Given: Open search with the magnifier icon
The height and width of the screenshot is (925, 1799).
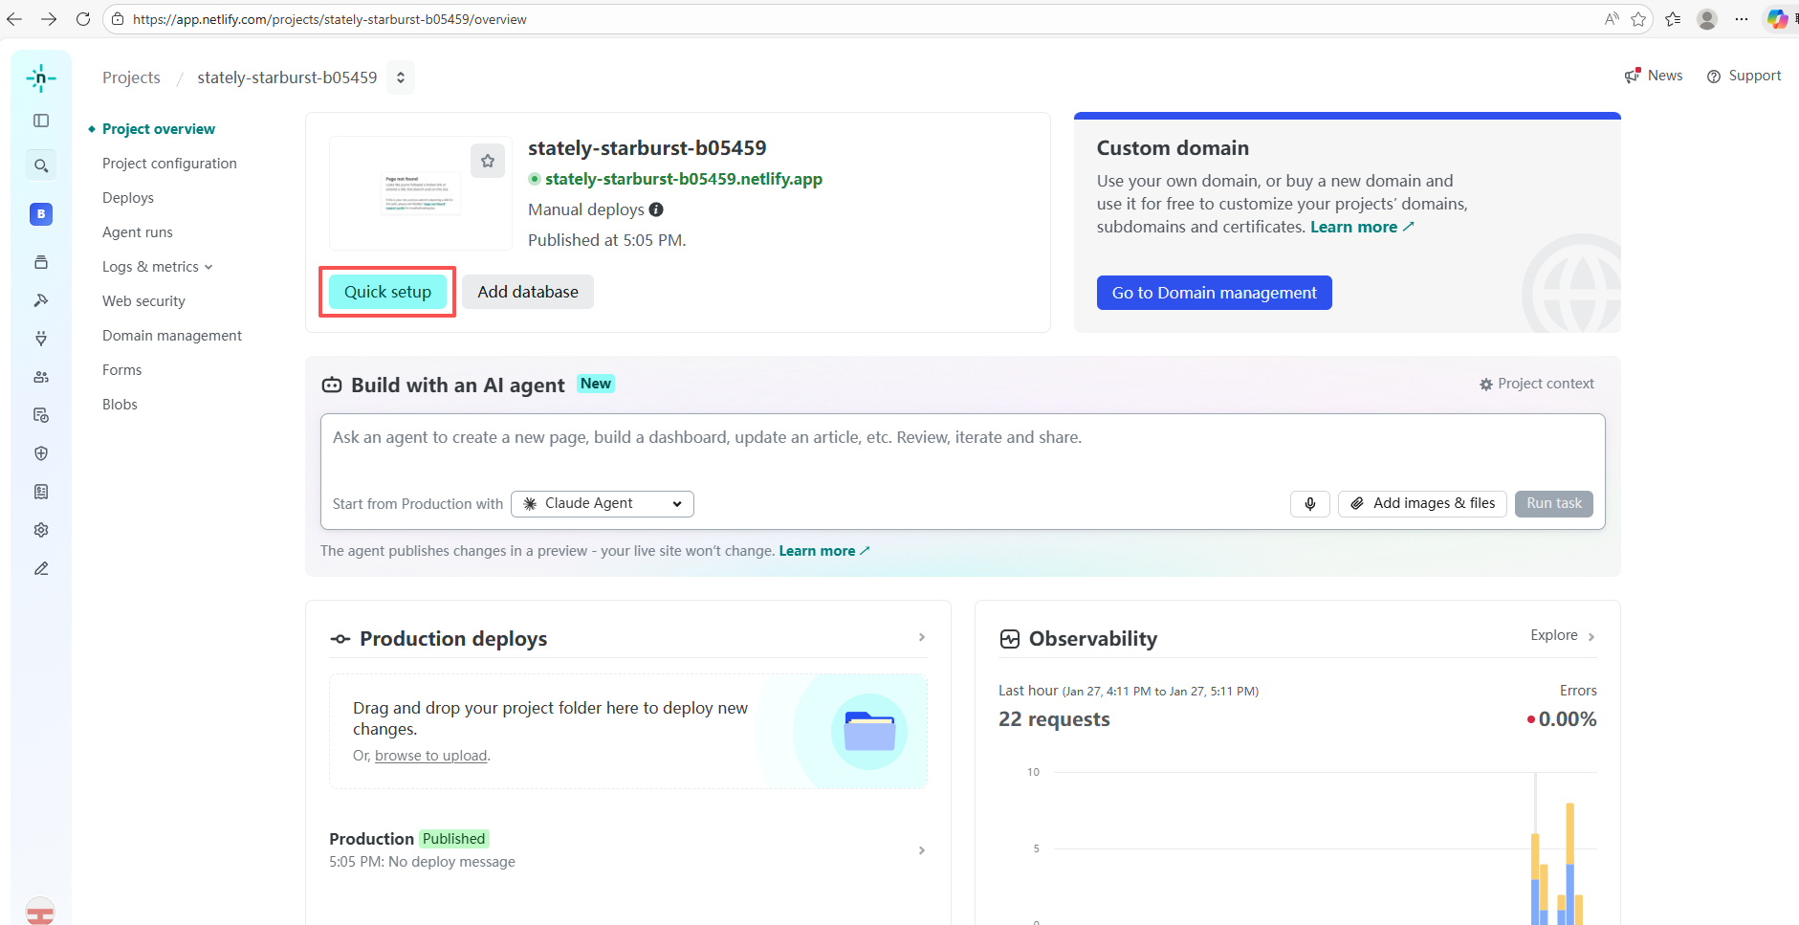Looking at the screenshot, I should click(x=41, y=165).
